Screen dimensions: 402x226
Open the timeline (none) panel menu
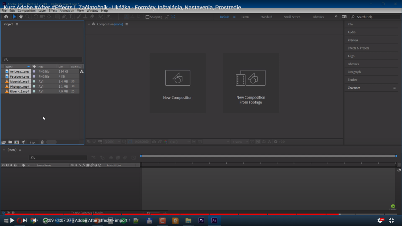[20, 150]
